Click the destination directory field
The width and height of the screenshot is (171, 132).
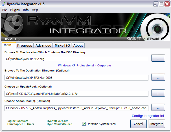click(x=76, y=78)
